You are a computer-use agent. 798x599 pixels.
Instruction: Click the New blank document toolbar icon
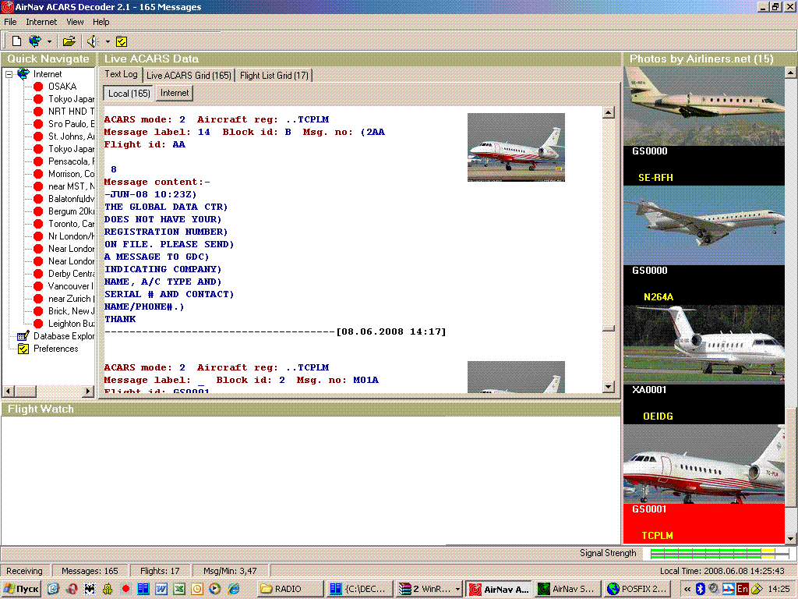17,41
